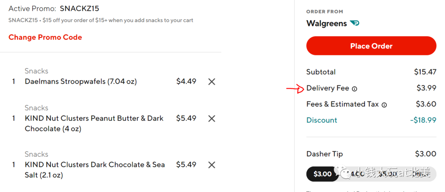Adjust quantity of KIND Sea Salt clusters
445x192 pixels.
[13, 165]
